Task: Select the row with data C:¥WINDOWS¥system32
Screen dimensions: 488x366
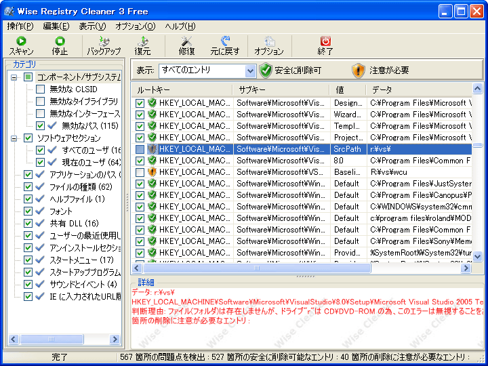Action: point(301,207)
